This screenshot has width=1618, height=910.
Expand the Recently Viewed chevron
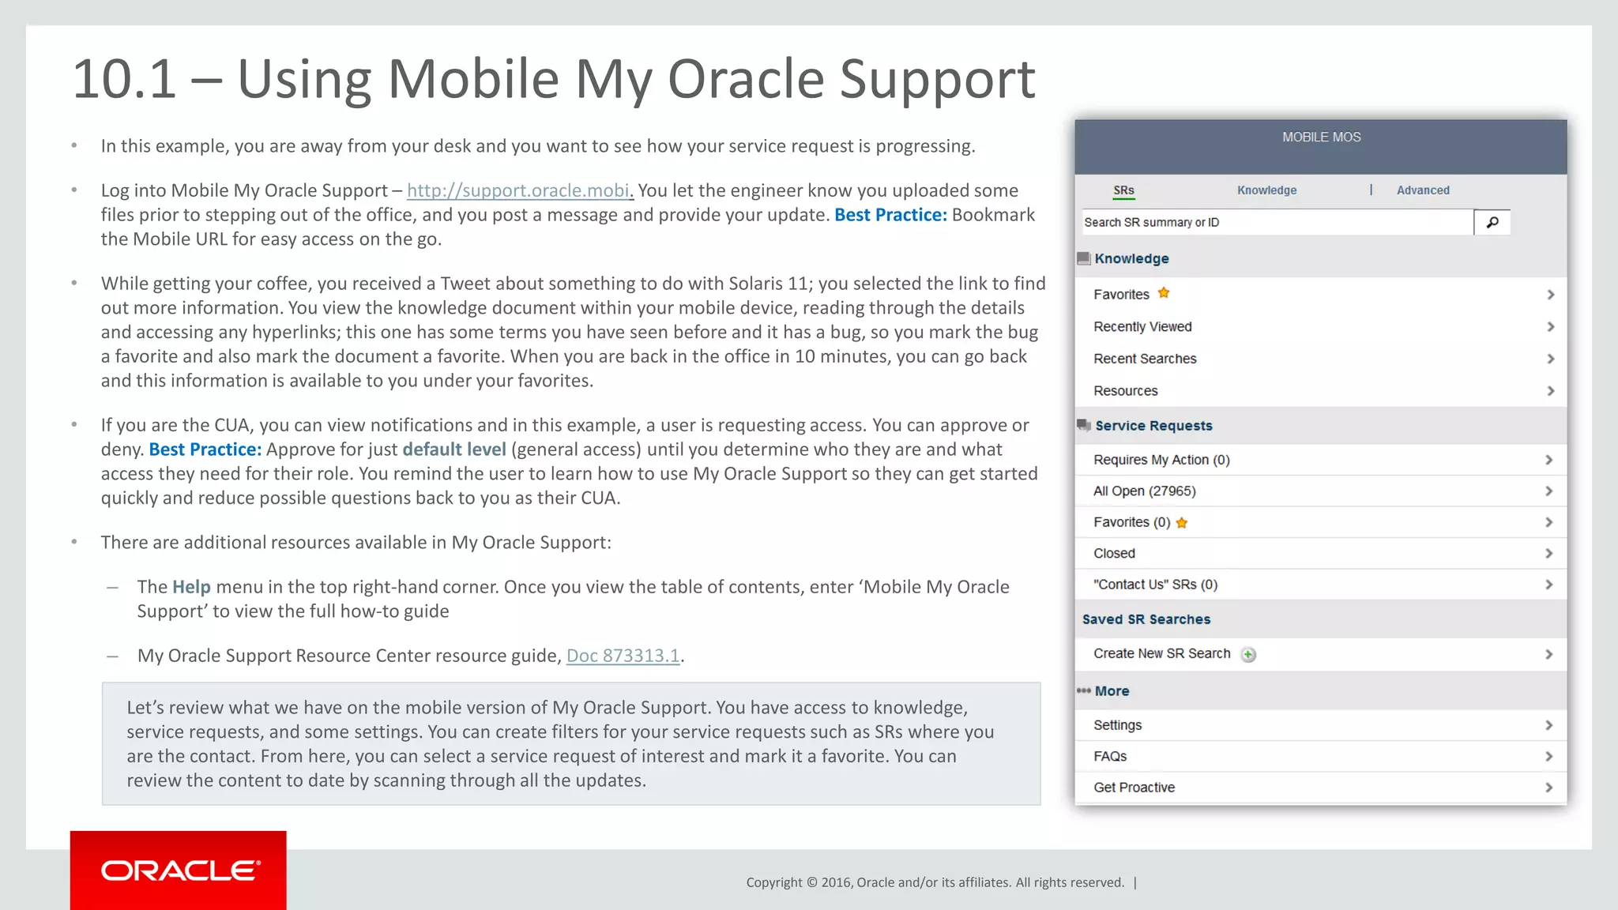1550,327
